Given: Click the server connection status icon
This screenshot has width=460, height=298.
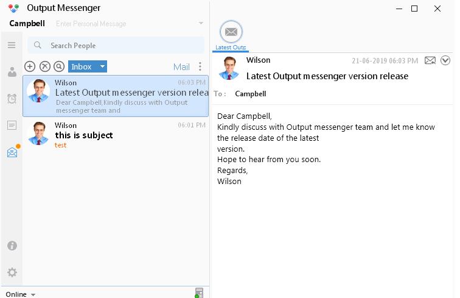Looking at the screenshot, I should click(199, 293).
